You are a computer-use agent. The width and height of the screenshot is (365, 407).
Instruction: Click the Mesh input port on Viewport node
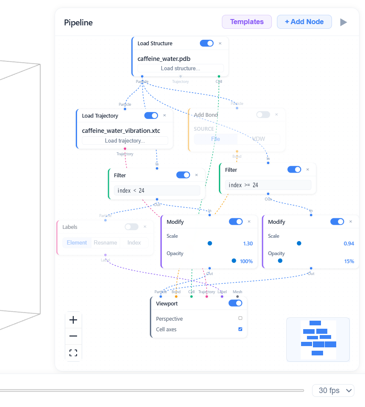click(237, 296)
